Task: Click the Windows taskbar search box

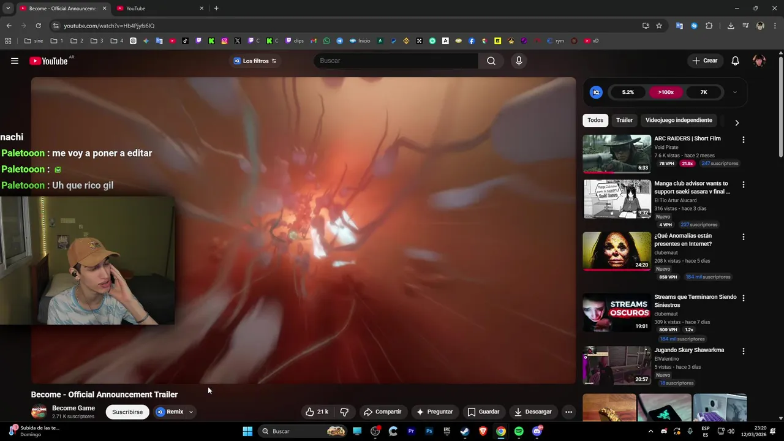Action: 302,431
